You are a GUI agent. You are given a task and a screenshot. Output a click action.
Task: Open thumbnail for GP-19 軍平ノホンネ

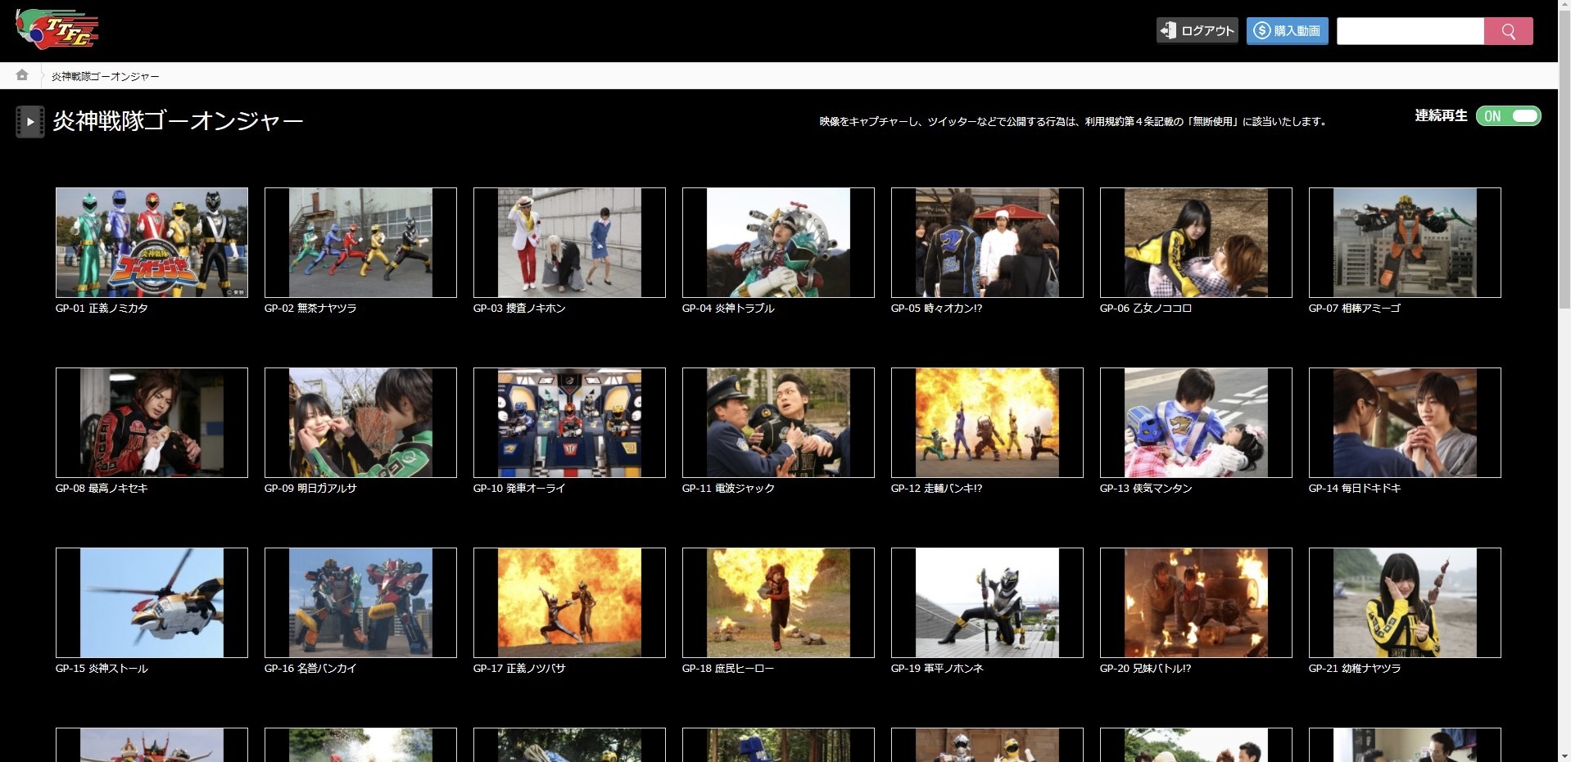987,602
